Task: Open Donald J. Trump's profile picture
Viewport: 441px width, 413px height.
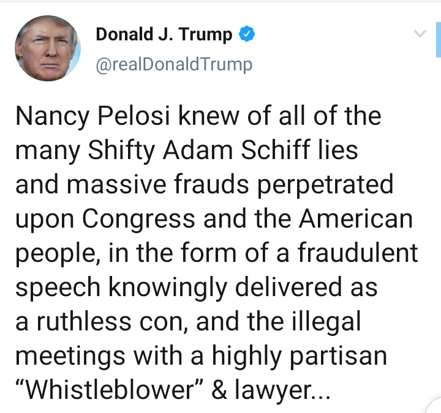Action: click(x=48, y=48)
